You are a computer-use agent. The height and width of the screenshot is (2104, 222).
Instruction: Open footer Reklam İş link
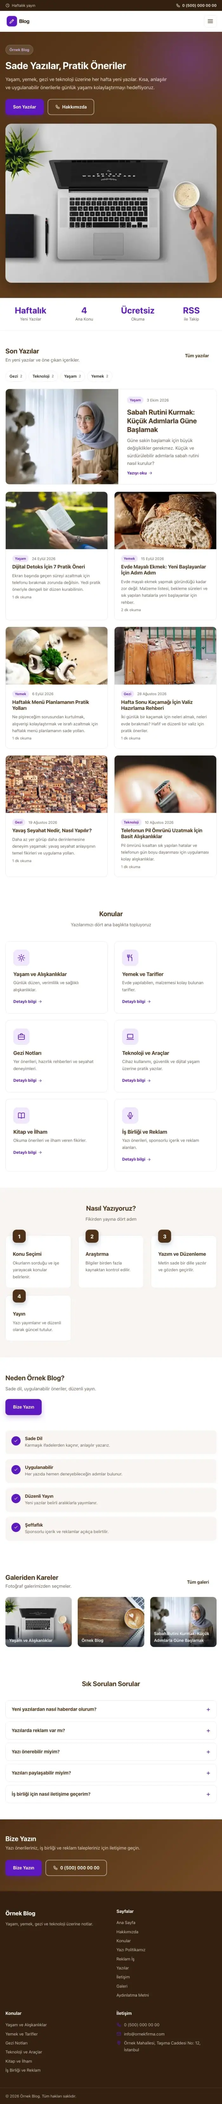(125, 1958)
